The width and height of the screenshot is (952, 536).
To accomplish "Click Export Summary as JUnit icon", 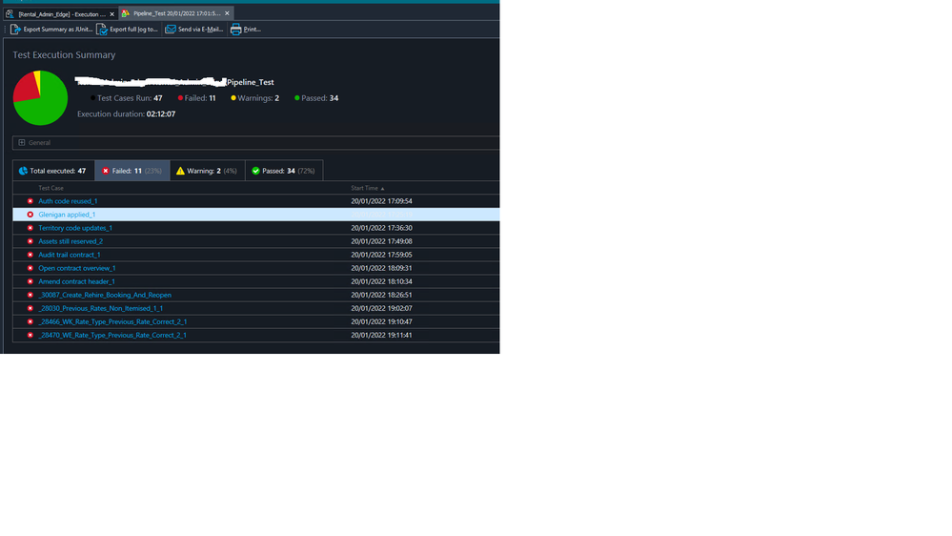I will [x=16, y=30].
